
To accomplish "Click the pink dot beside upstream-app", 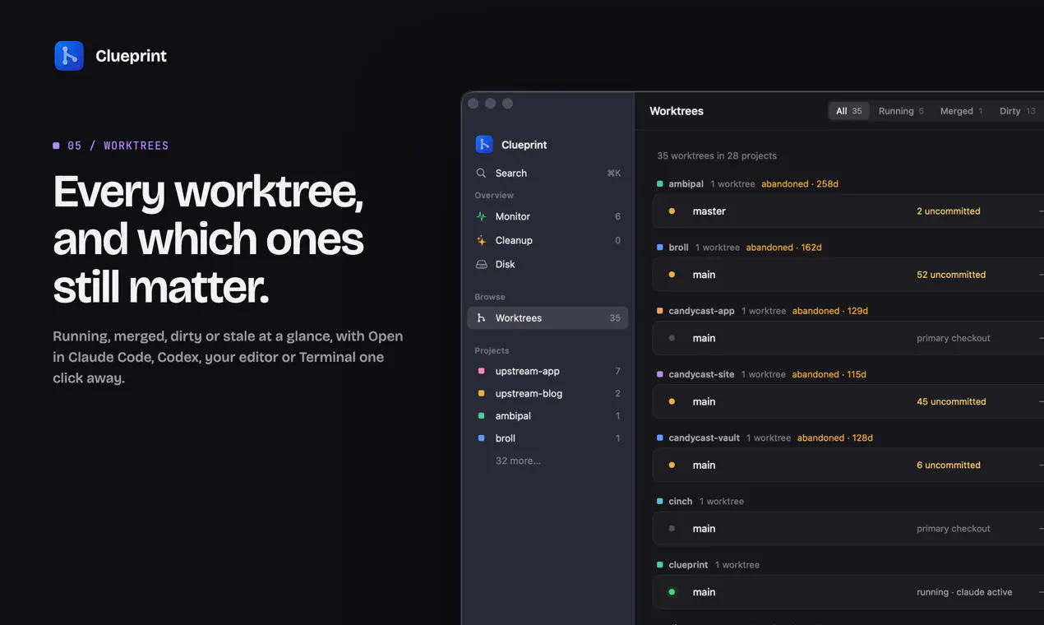I will click(x=482, y=371).
